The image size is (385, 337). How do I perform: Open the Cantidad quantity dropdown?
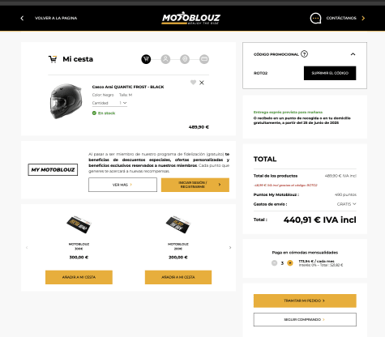[109, 103]
